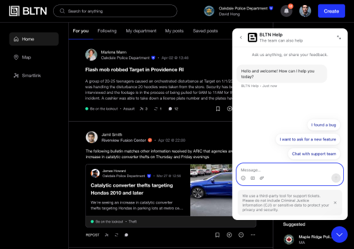Choose the I found a bug reply
354x249 pixels.
tap(324, 125)
